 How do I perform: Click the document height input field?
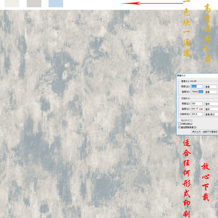tap(197, 109)
